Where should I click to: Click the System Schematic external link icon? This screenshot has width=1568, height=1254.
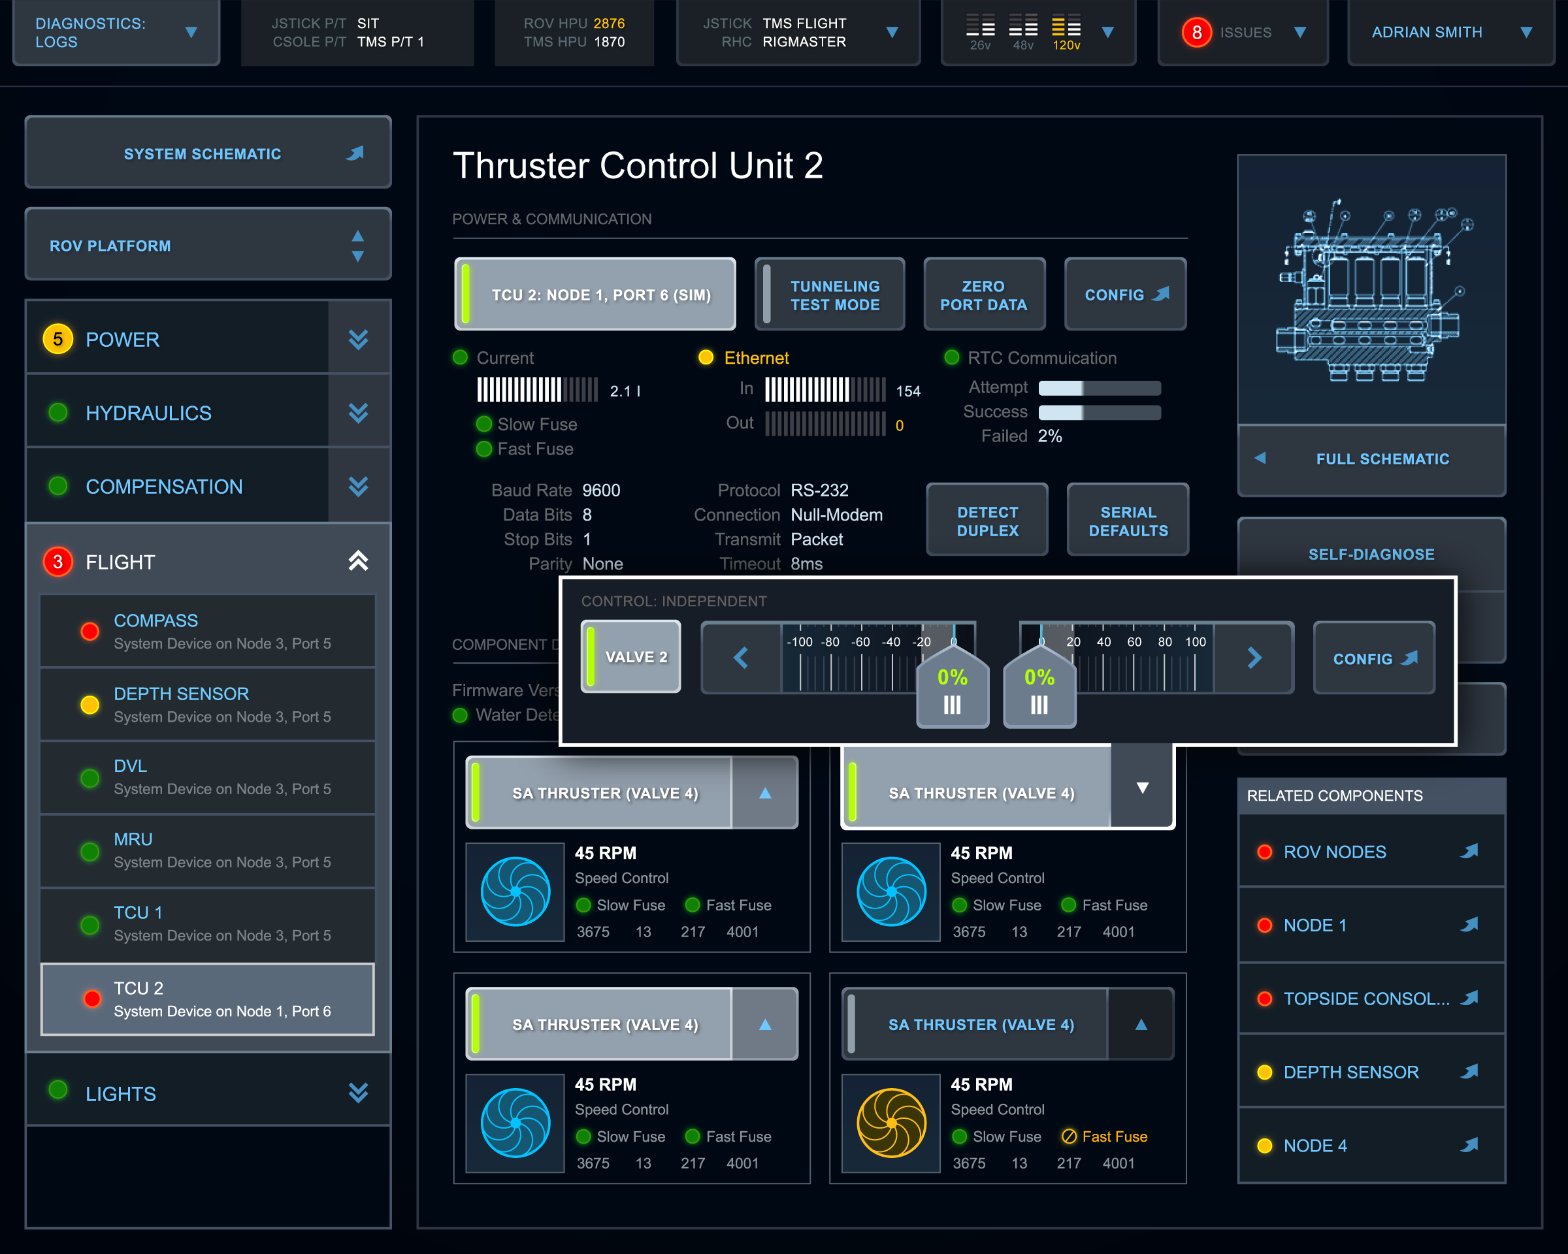[x=355, y=153]
